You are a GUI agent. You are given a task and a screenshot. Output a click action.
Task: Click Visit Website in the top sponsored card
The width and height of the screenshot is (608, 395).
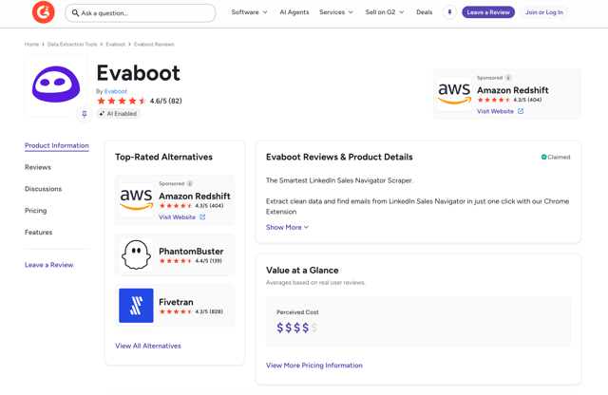(495, 111)
